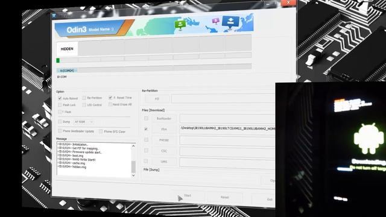
Task: Click the PHONE file button
Action: tap(164, 140)
